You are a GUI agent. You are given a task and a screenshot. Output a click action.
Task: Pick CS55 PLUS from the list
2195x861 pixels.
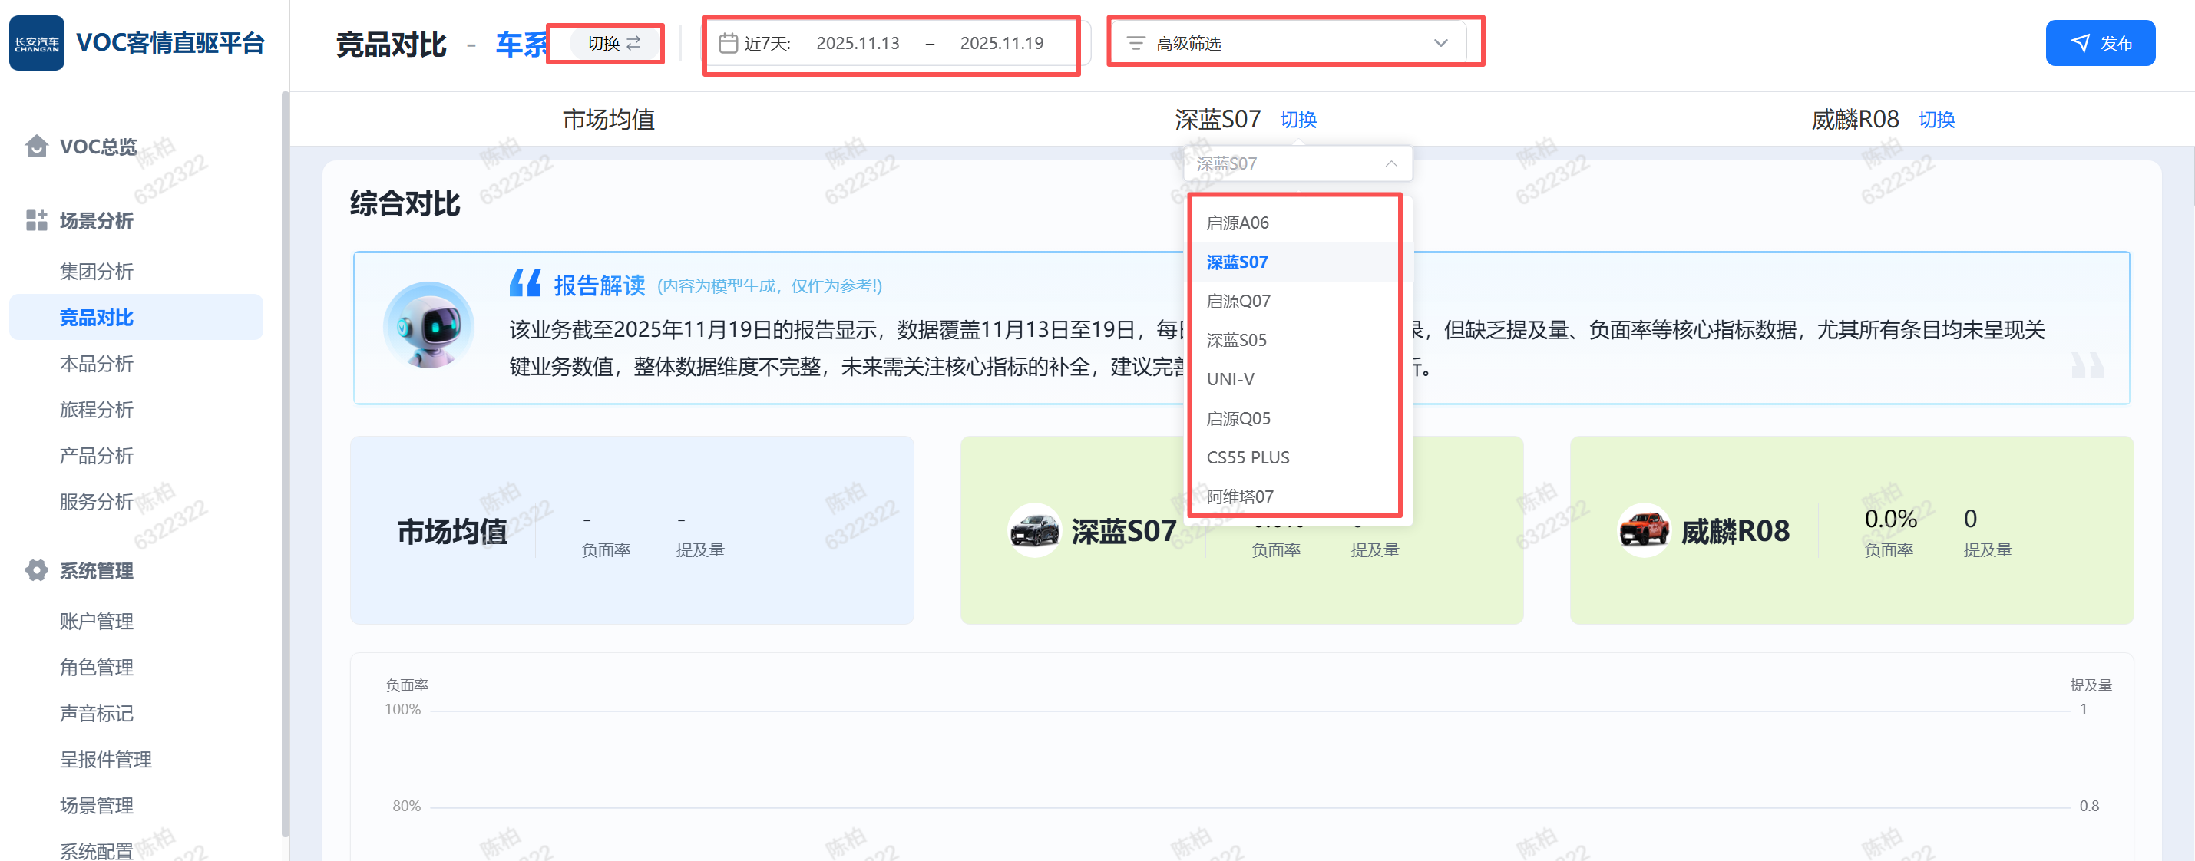[x=1248, y=457]
